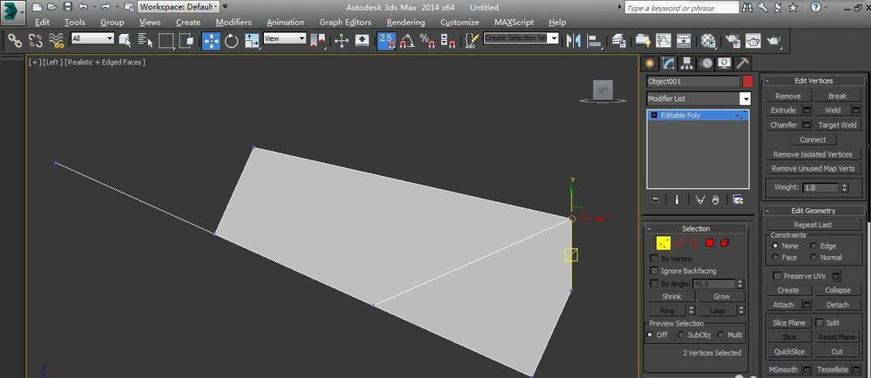Open the Hierarchy command panel tab

coord(686,63)
